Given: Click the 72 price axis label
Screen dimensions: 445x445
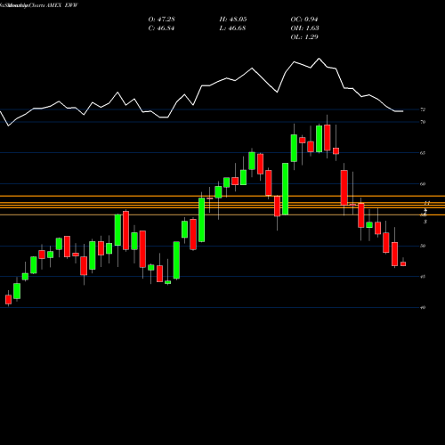Looking at the screenshot, I should [x=423, y=109].
